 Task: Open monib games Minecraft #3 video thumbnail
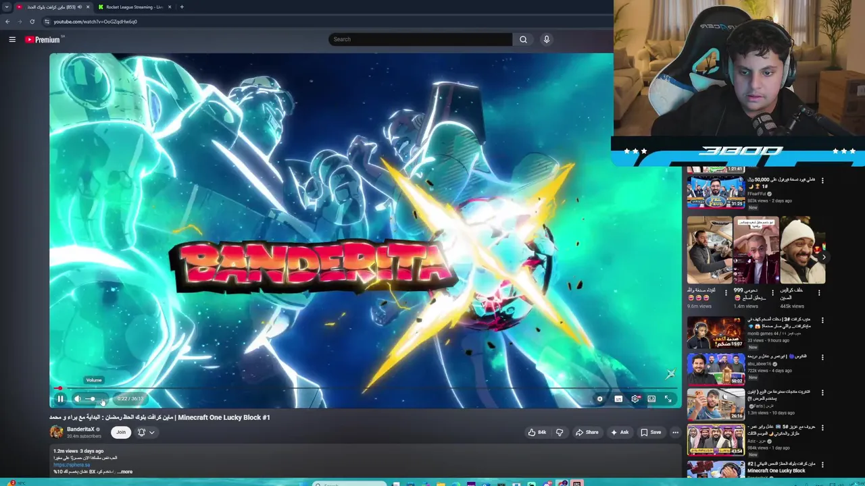[716, 333]
